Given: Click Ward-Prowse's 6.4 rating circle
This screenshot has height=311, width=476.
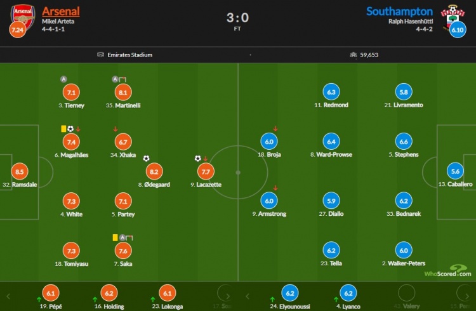Looking at the screenshot, I should tap(331, 142).
